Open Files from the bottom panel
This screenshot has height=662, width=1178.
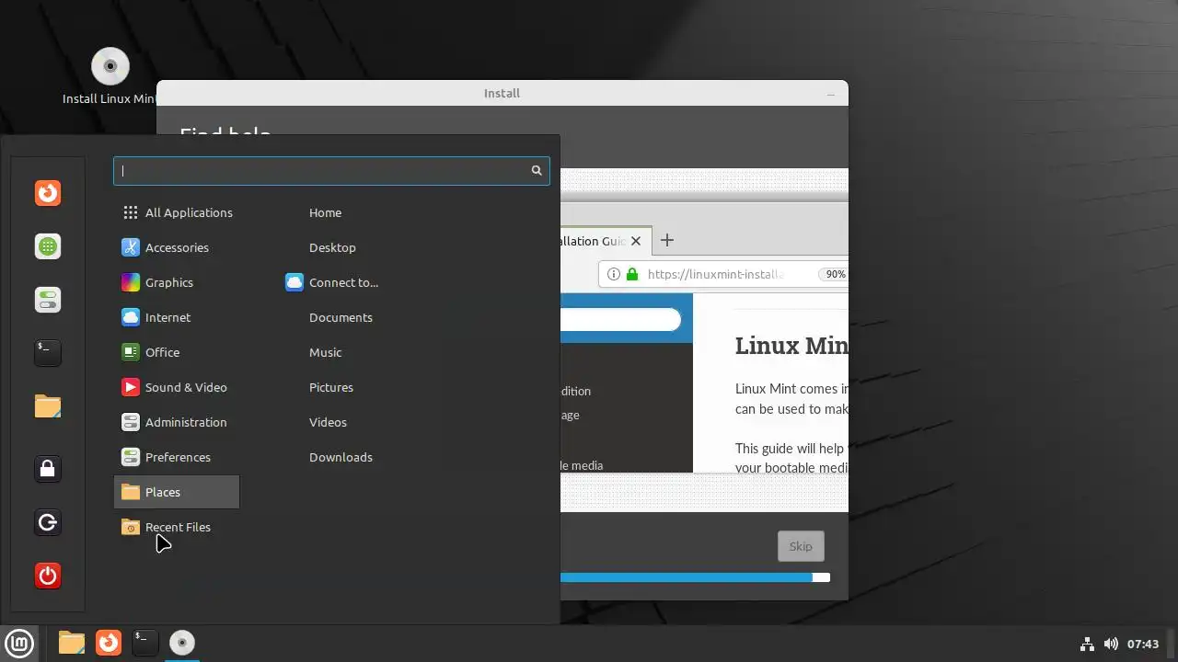pyautogui.click(x=72, y=642)
